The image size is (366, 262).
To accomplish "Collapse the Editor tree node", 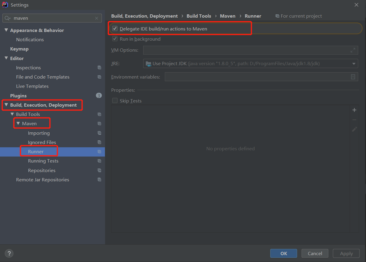I will click(6, 58).
